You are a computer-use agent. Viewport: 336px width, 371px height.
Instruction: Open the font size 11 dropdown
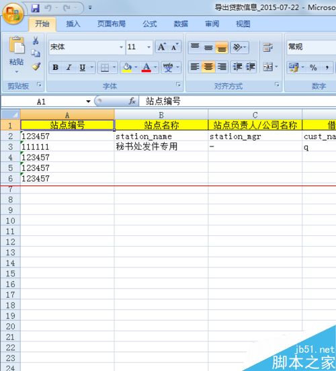(149, 47)
